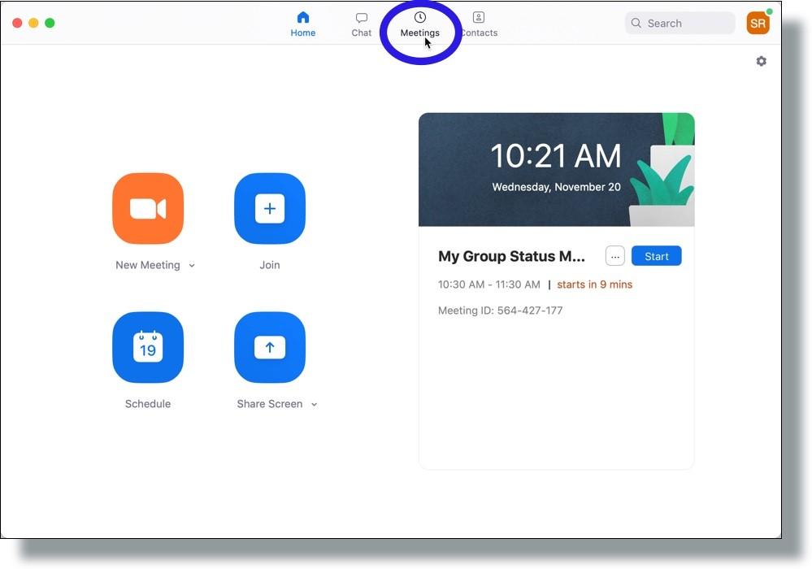Click the magnifier icon in the search field

636,24
